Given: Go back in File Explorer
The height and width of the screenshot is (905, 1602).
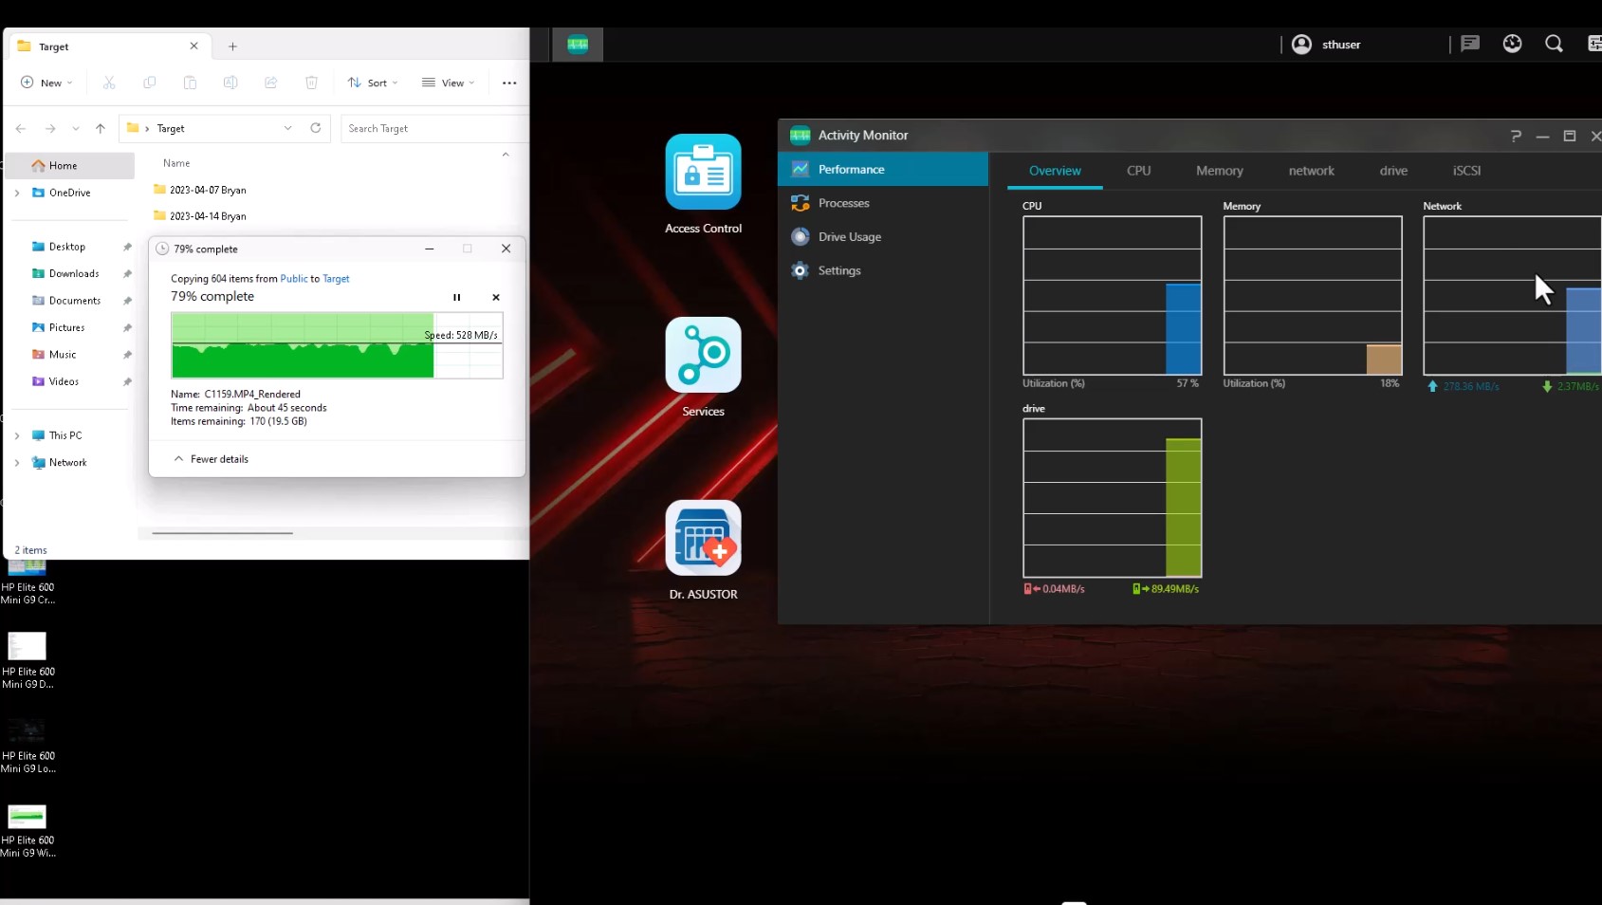Looking at the screenshot, I should (x=21, y=128).
